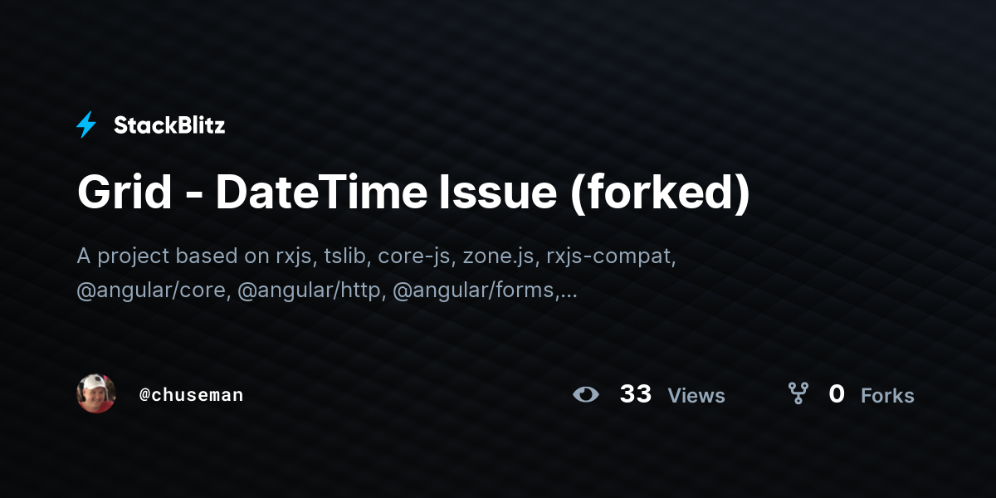Screen dimensions: 996x498
Task: Click the fork icon beside 0 Forks
Action: 798,393
